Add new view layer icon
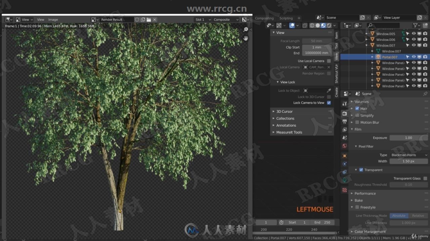430x241 pixels. (420, 18)
